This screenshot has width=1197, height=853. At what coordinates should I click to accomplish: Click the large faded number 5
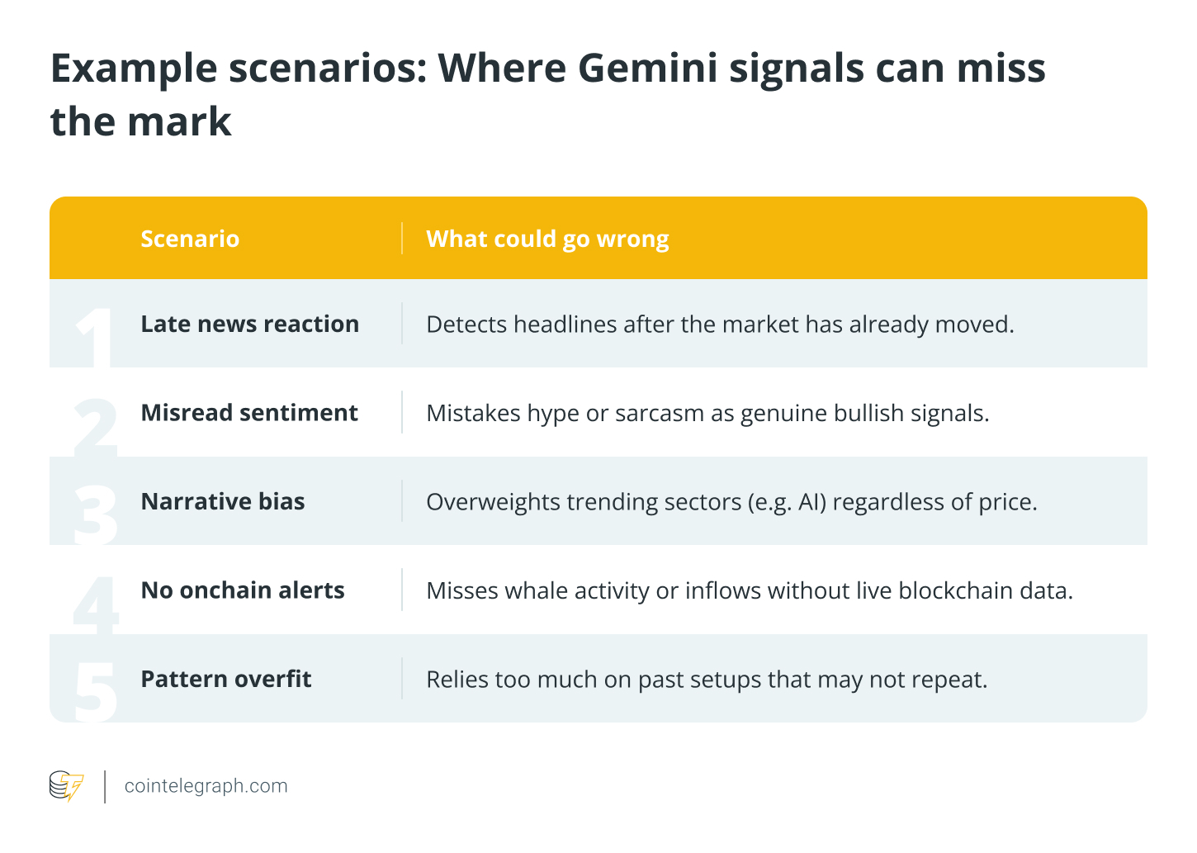tap(96, 692)
